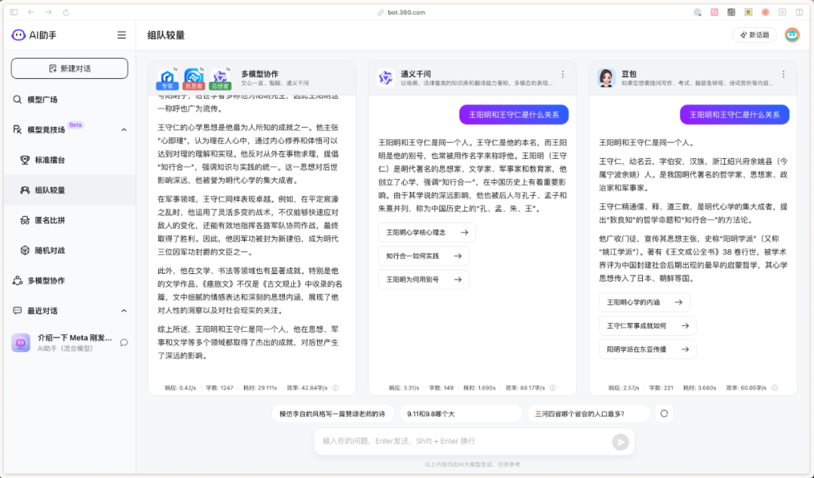Refresh the suggested questions list
814x478 pixels.
[x=664, y=414]
